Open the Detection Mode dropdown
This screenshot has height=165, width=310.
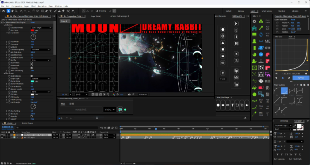[41, 27]
